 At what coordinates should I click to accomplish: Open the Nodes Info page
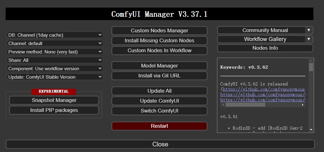click(x=265, y=48)
